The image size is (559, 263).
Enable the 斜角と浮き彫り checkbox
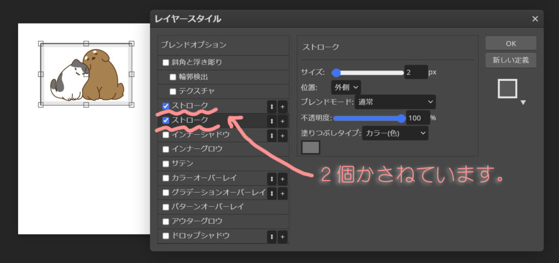tap(166, 62)
